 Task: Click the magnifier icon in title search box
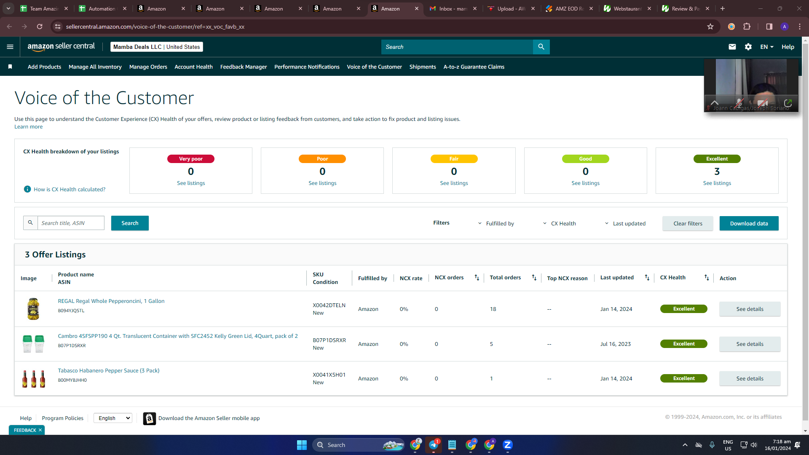30,223
